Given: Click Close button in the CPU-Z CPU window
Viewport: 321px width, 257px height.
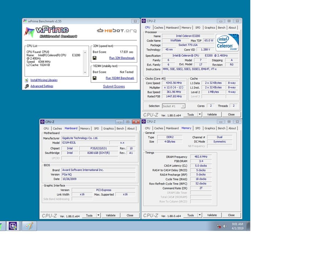Looking at the screenshot, I should click(x=231, y=114).
